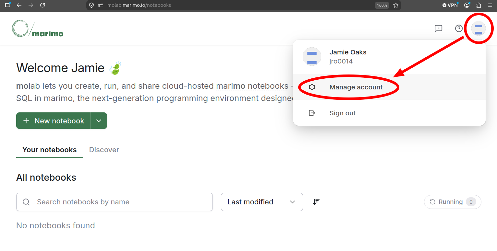497x251 pixels.
Task: Open the help question mark icon
Action: click(x=459, y=29)
